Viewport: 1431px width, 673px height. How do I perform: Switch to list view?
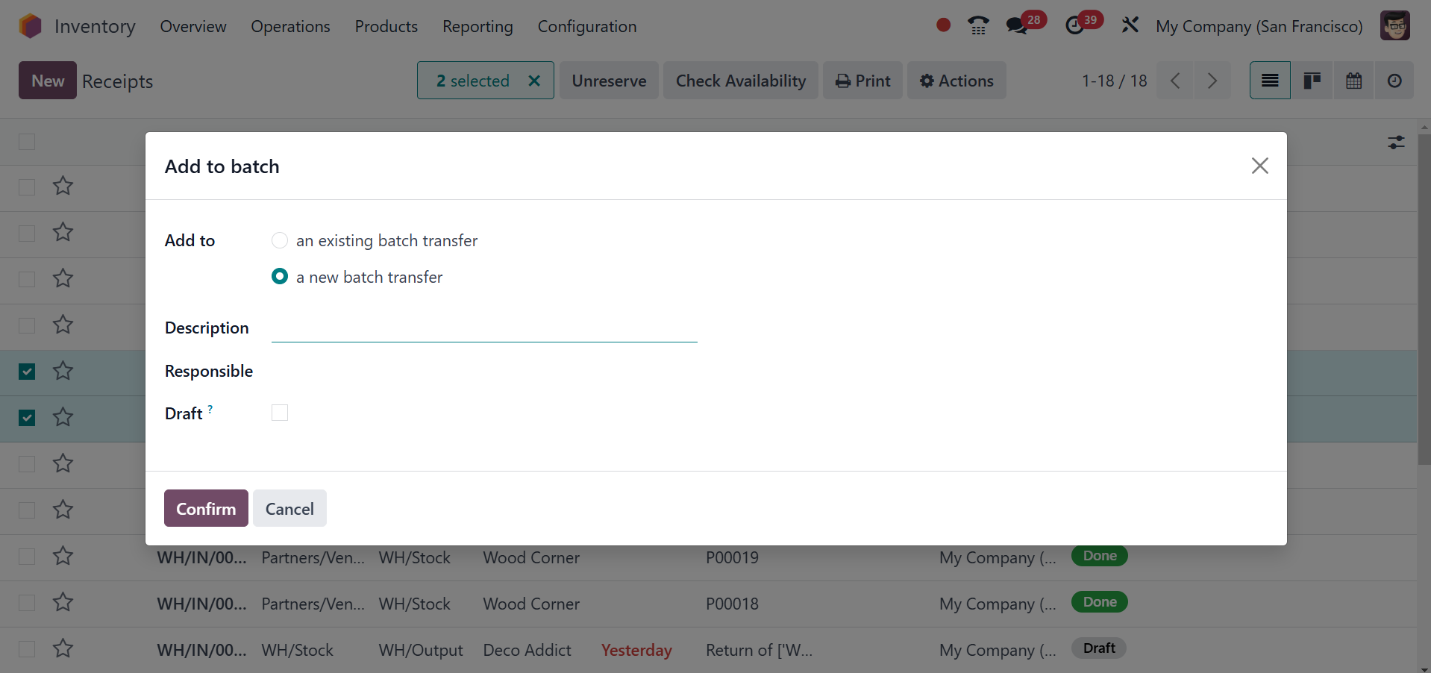[1270, 81]
